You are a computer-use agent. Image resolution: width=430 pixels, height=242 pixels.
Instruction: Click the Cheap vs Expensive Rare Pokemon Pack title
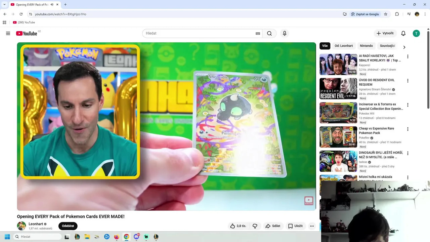coord(376,131)
